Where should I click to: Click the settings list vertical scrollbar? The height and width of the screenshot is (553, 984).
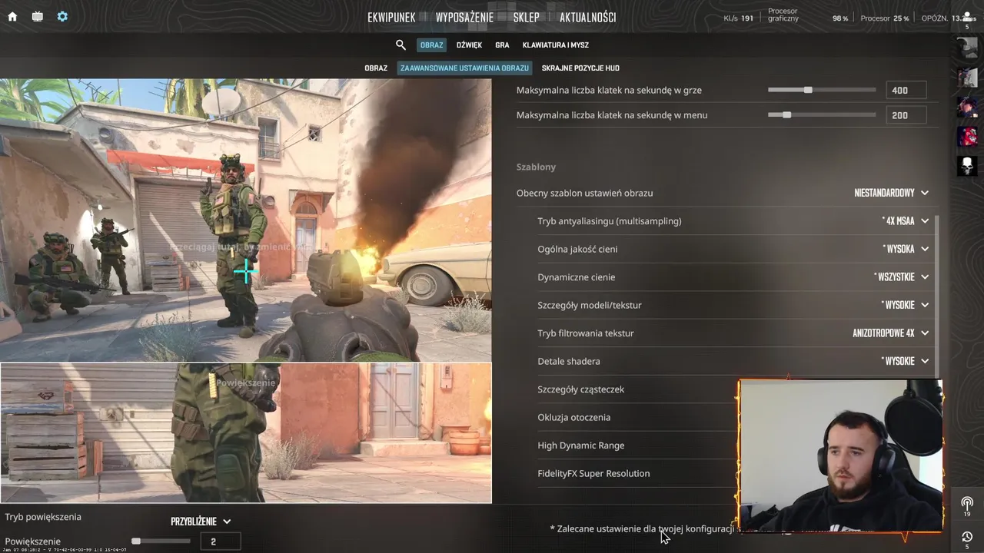click(x=936, y=296)
